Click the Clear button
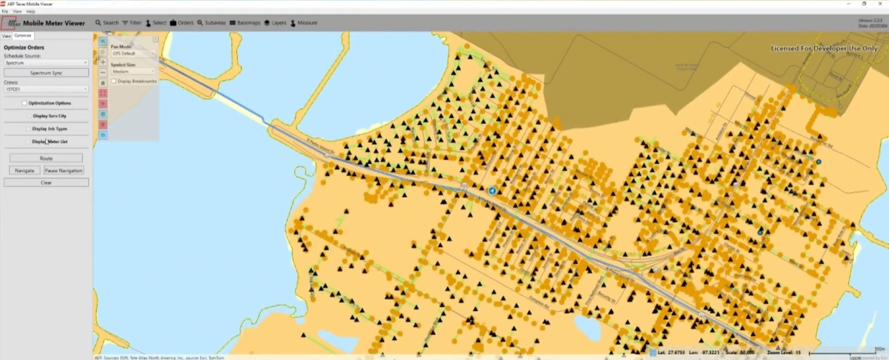The height and width of the screenshot is (360, 889). 46,183
